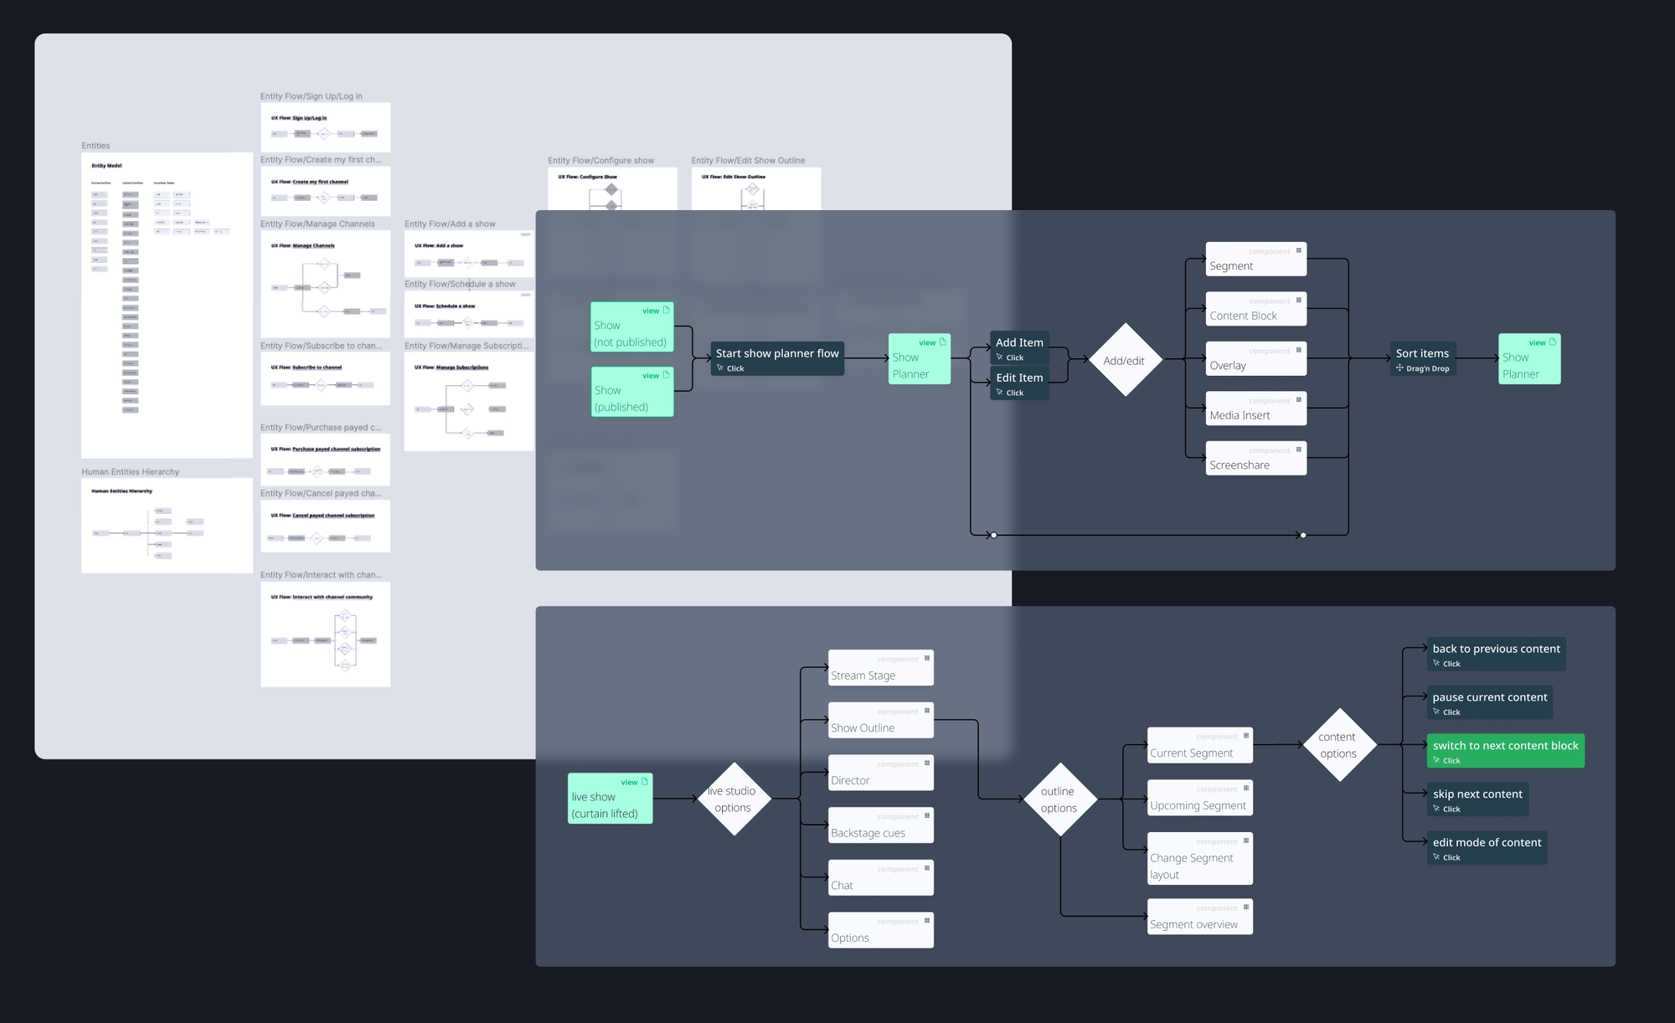Select the Add/edit decision diamond
This screenshot has width=1675, height=1023.
[1124, 360]
